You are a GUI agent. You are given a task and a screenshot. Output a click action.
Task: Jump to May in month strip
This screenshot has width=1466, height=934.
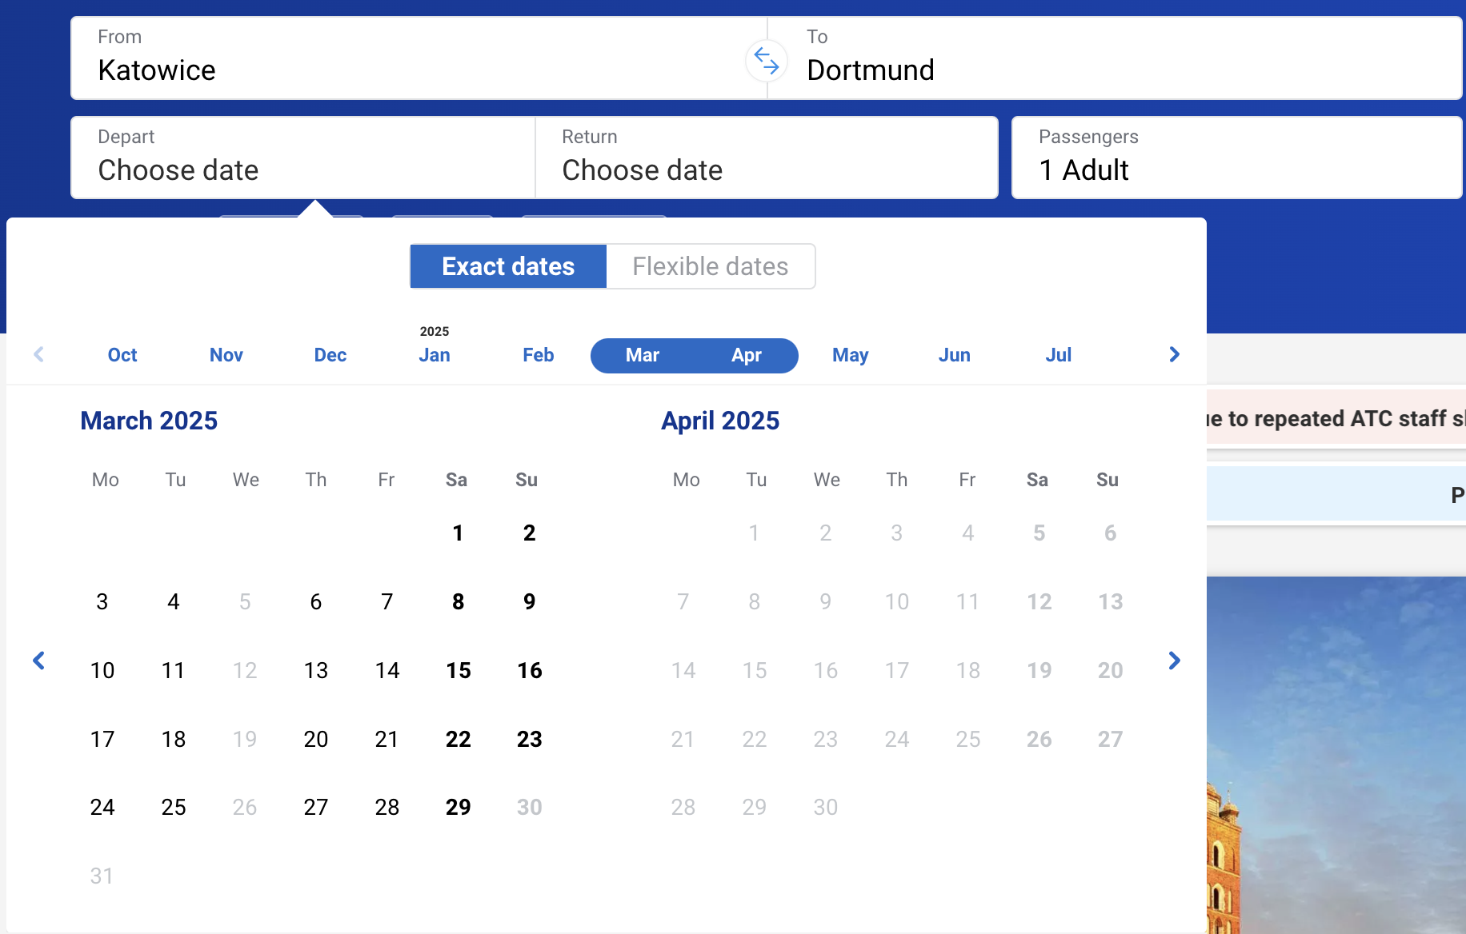coord(850,355)
